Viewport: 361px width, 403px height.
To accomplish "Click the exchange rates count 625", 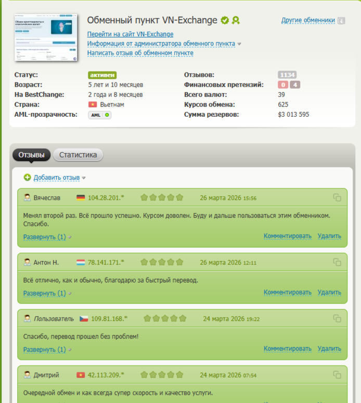I will (x=283, y=104).
